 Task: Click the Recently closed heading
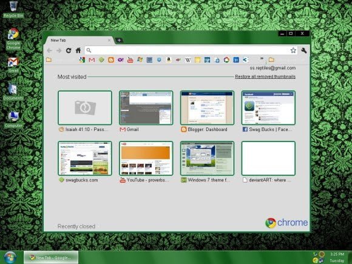(x=76, y=226)
